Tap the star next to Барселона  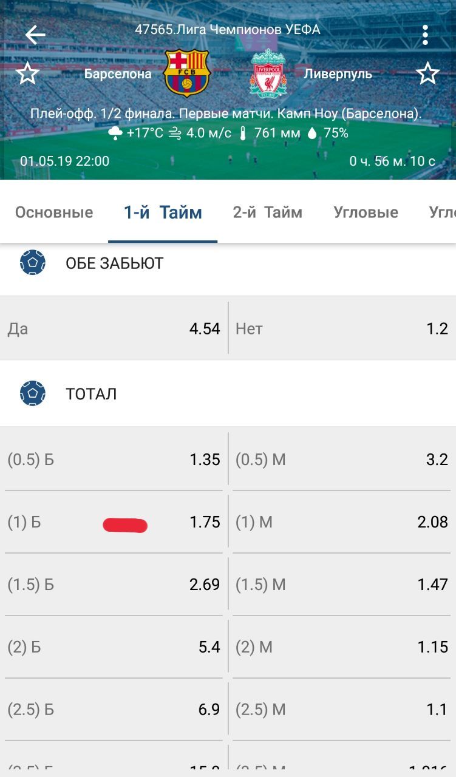(x=27, y=74)
